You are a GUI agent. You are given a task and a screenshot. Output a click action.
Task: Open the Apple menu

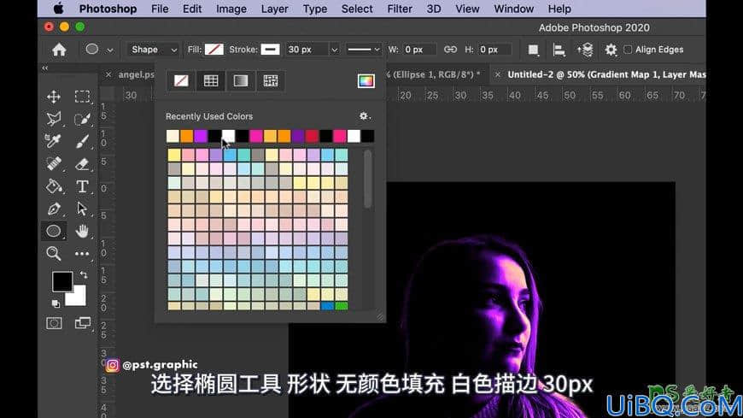(x=58, y=9)
